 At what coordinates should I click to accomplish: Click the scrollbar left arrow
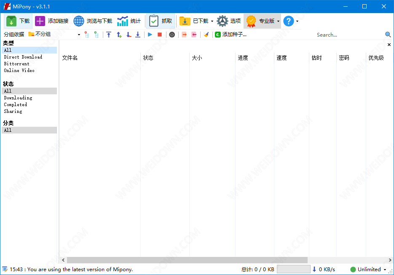point(63,260)
